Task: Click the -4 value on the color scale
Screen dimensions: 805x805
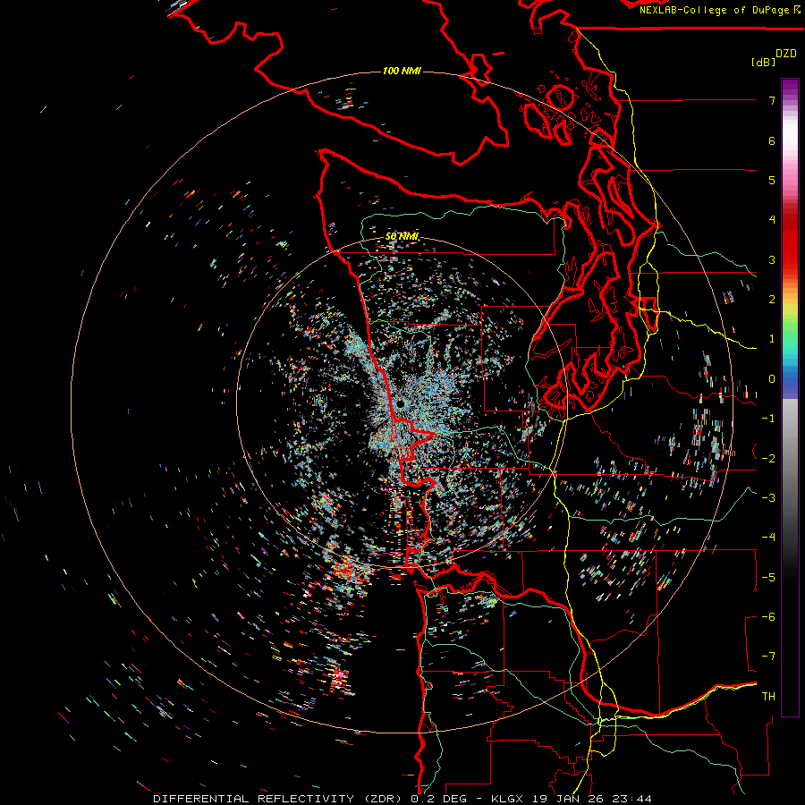Action: click(768, 538)
